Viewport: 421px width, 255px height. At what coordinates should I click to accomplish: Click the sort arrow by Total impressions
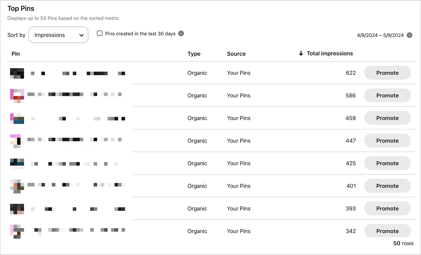[301, 53]
